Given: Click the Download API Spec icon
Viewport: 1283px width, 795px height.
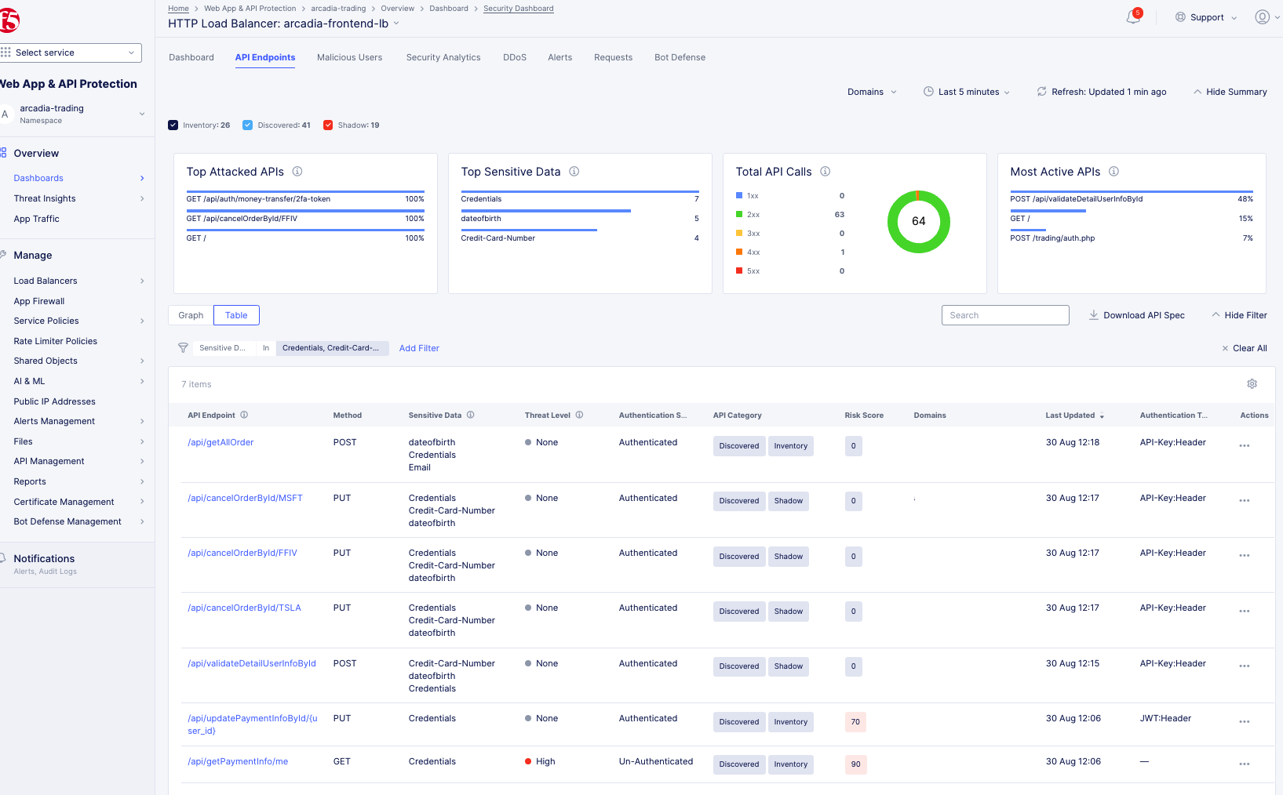Looking at the screenshot, I should coord(1094,314).
